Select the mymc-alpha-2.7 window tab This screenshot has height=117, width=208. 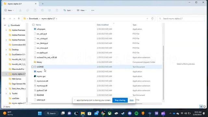[x=20, y=4]
